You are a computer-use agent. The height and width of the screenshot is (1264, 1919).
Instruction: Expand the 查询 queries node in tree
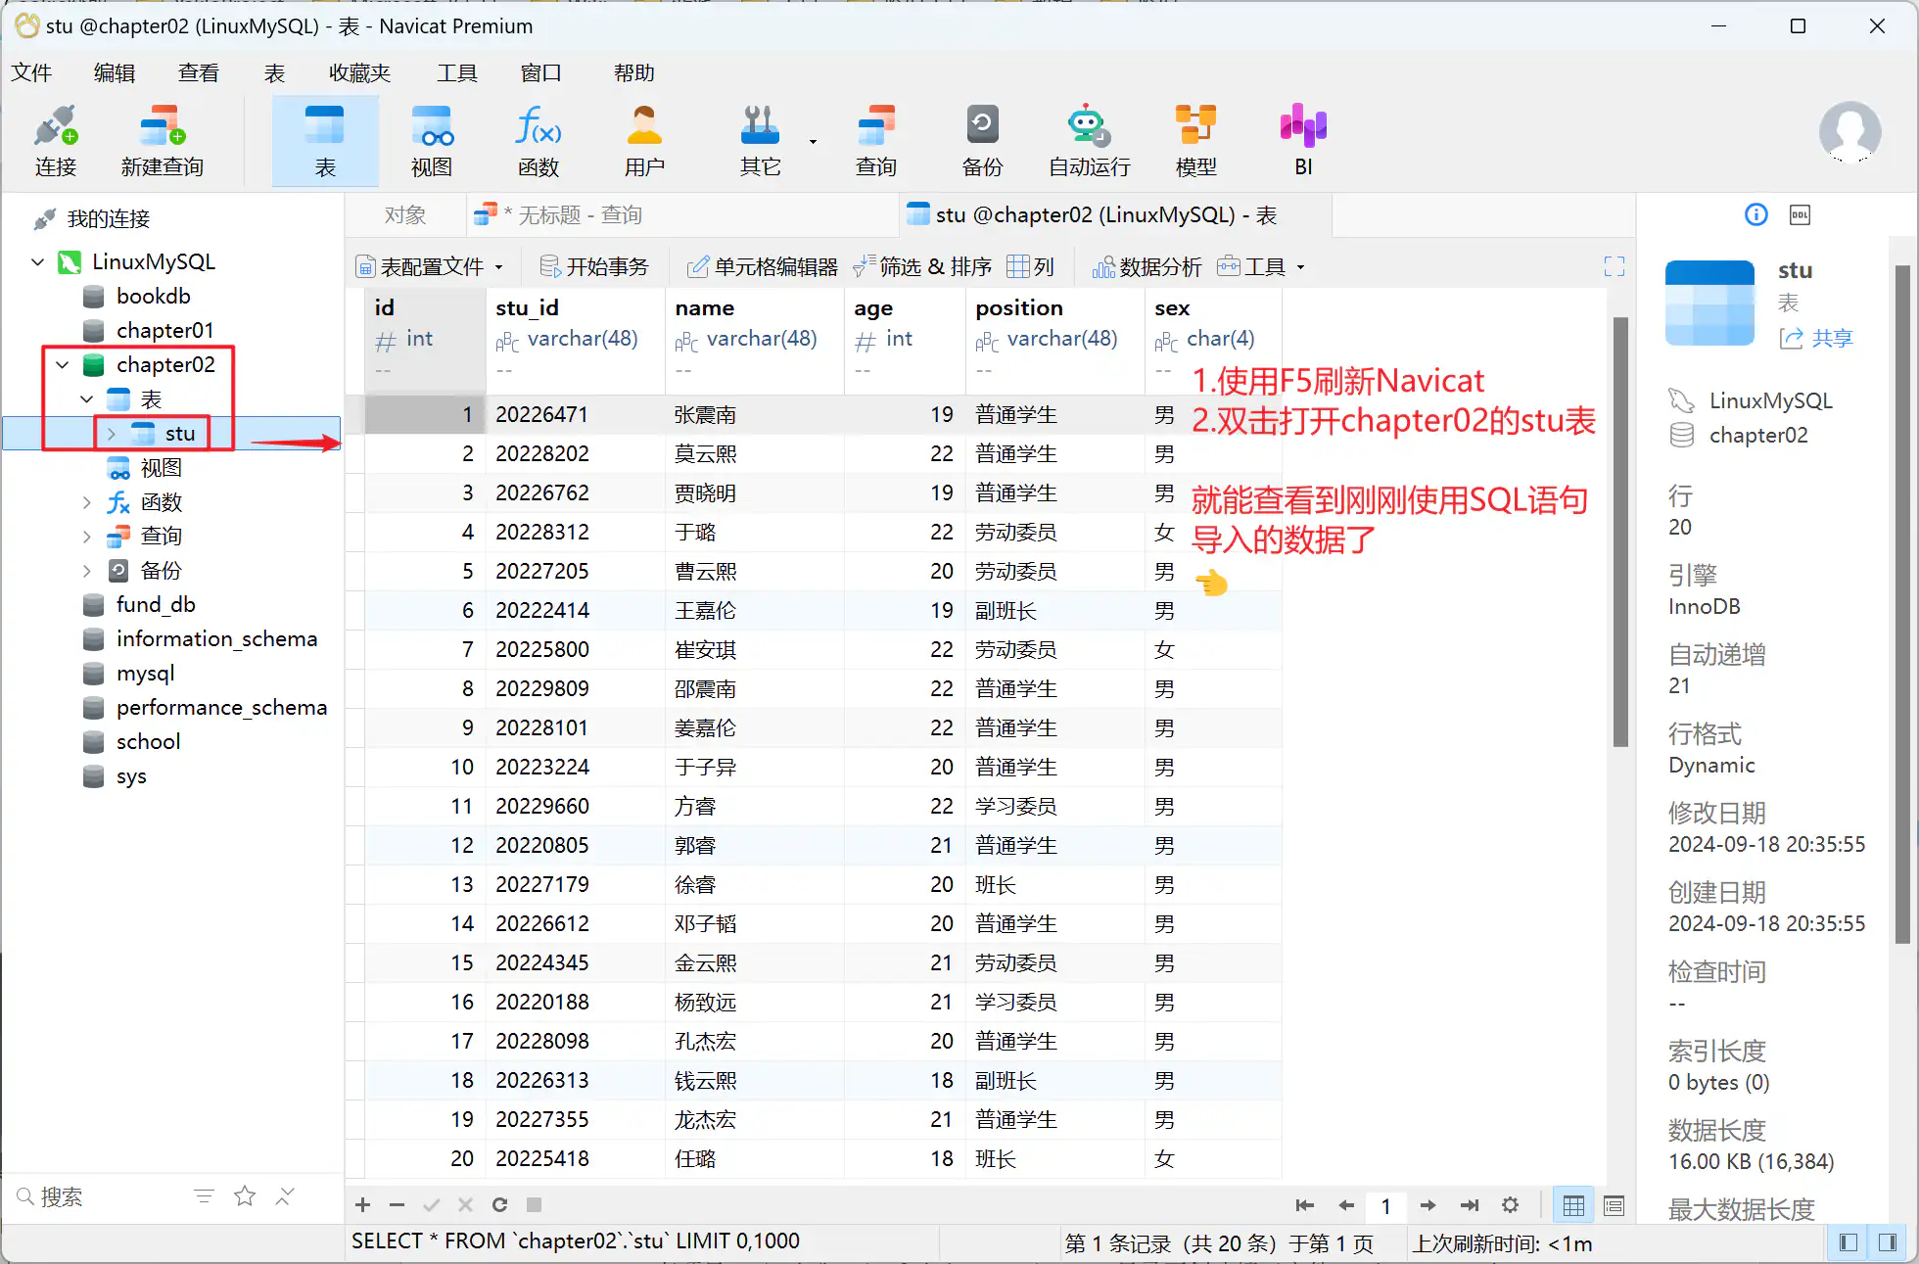(x=87, y=537)
